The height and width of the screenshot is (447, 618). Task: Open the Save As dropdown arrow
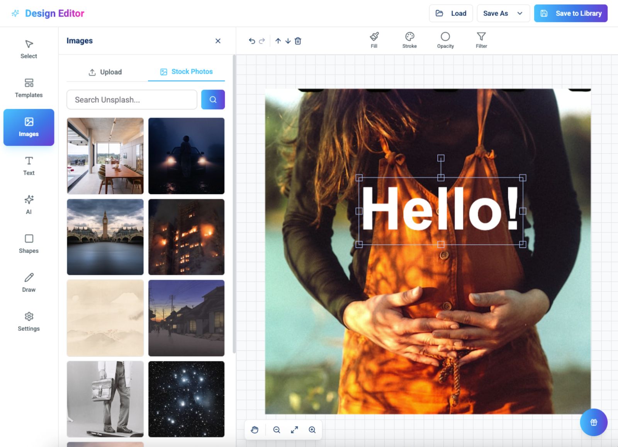point(519,13)
